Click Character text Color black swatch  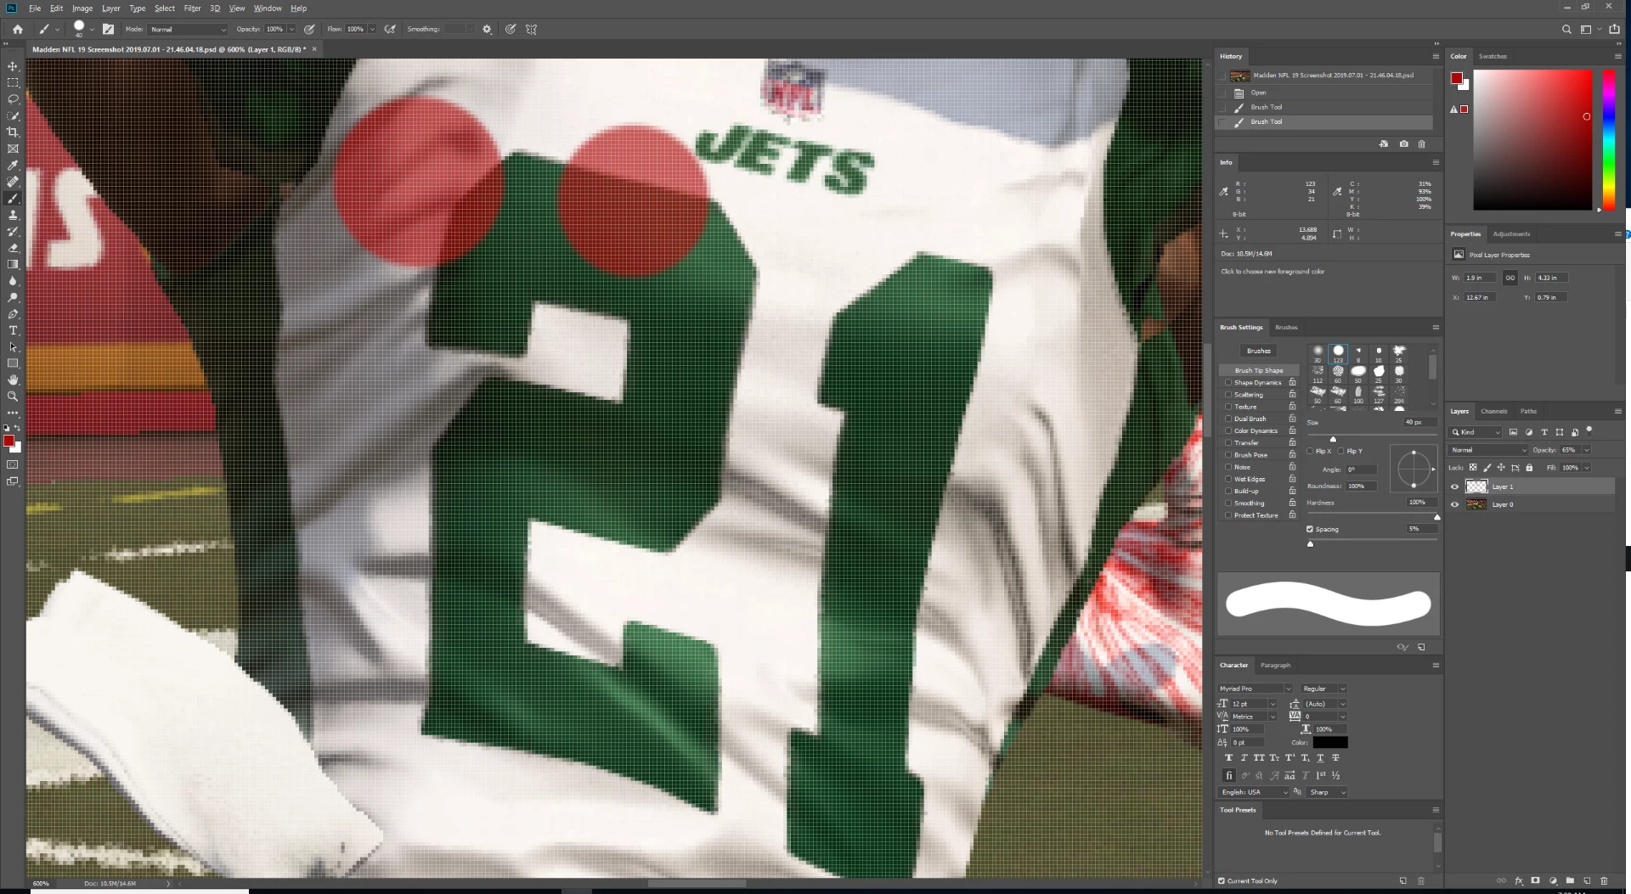[1330, 742]
